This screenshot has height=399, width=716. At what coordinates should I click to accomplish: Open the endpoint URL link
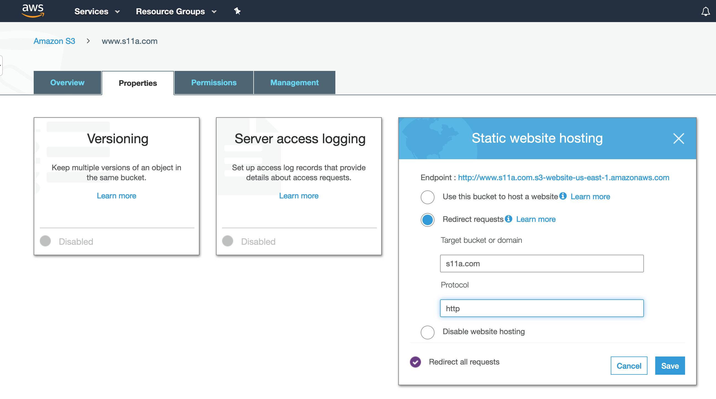click(x=564, y=178)
